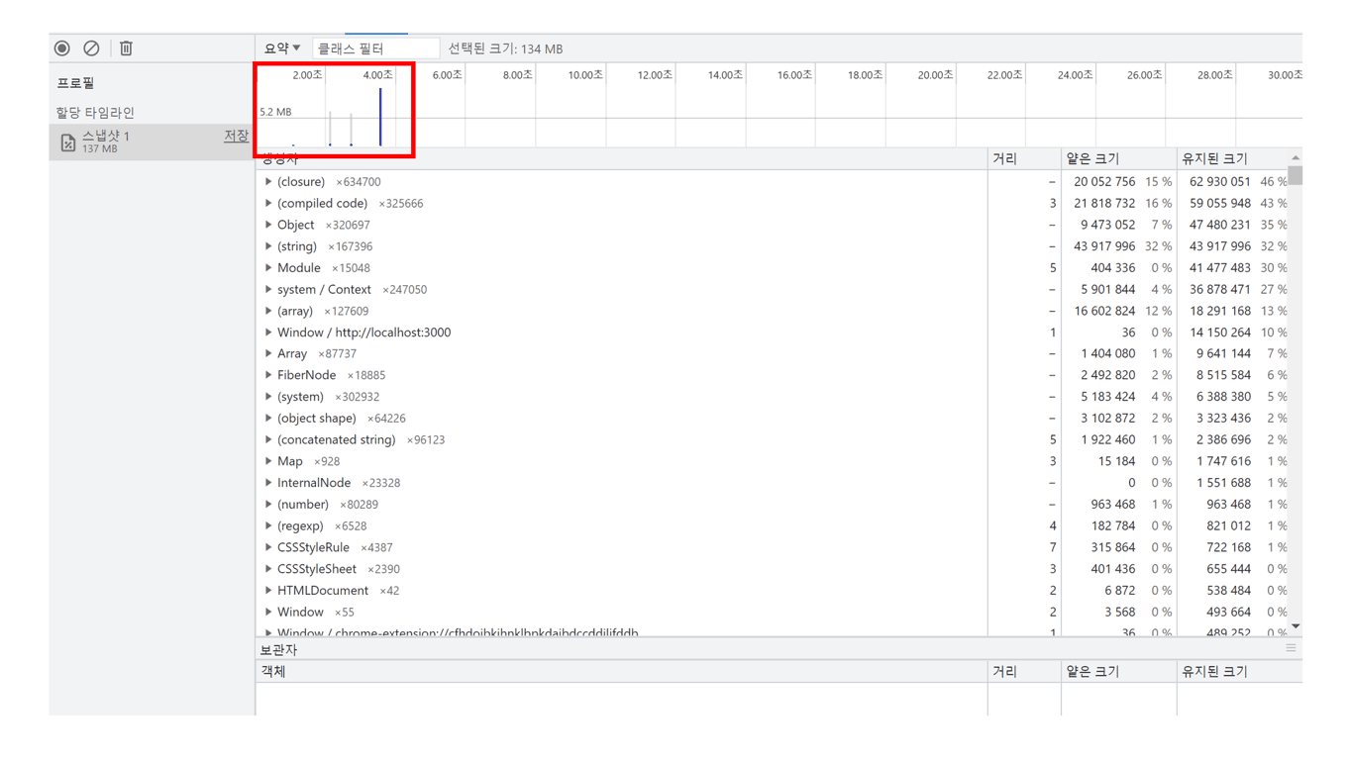Expand the (string) row

[x=268, y=246]
